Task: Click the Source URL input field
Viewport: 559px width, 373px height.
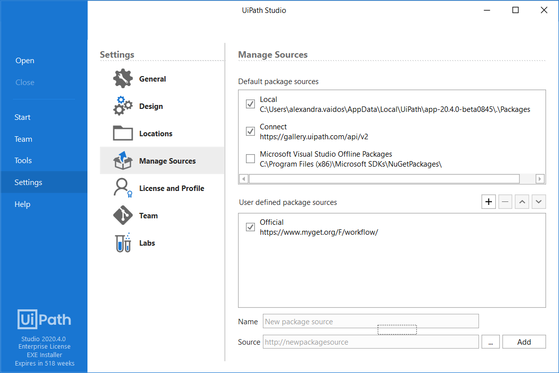Action: tap(371, 342)
